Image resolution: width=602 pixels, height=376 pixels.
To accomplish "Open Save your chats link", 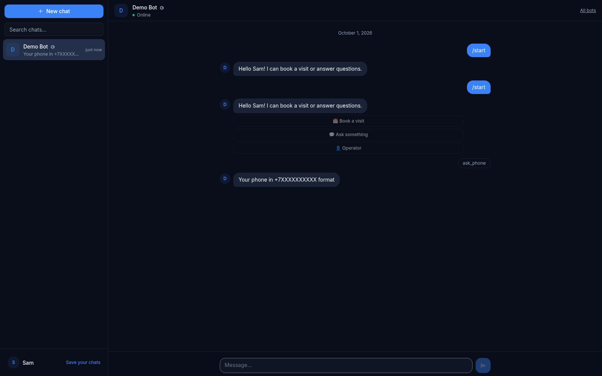I will [x=83, y=362].
